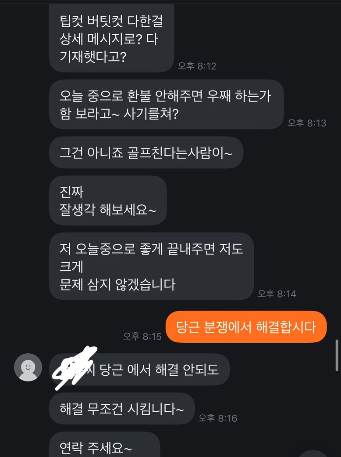Select the '해결 무조건 시킵니다~' bubble
Screen dimensions: 341x457
click(121, 408)
